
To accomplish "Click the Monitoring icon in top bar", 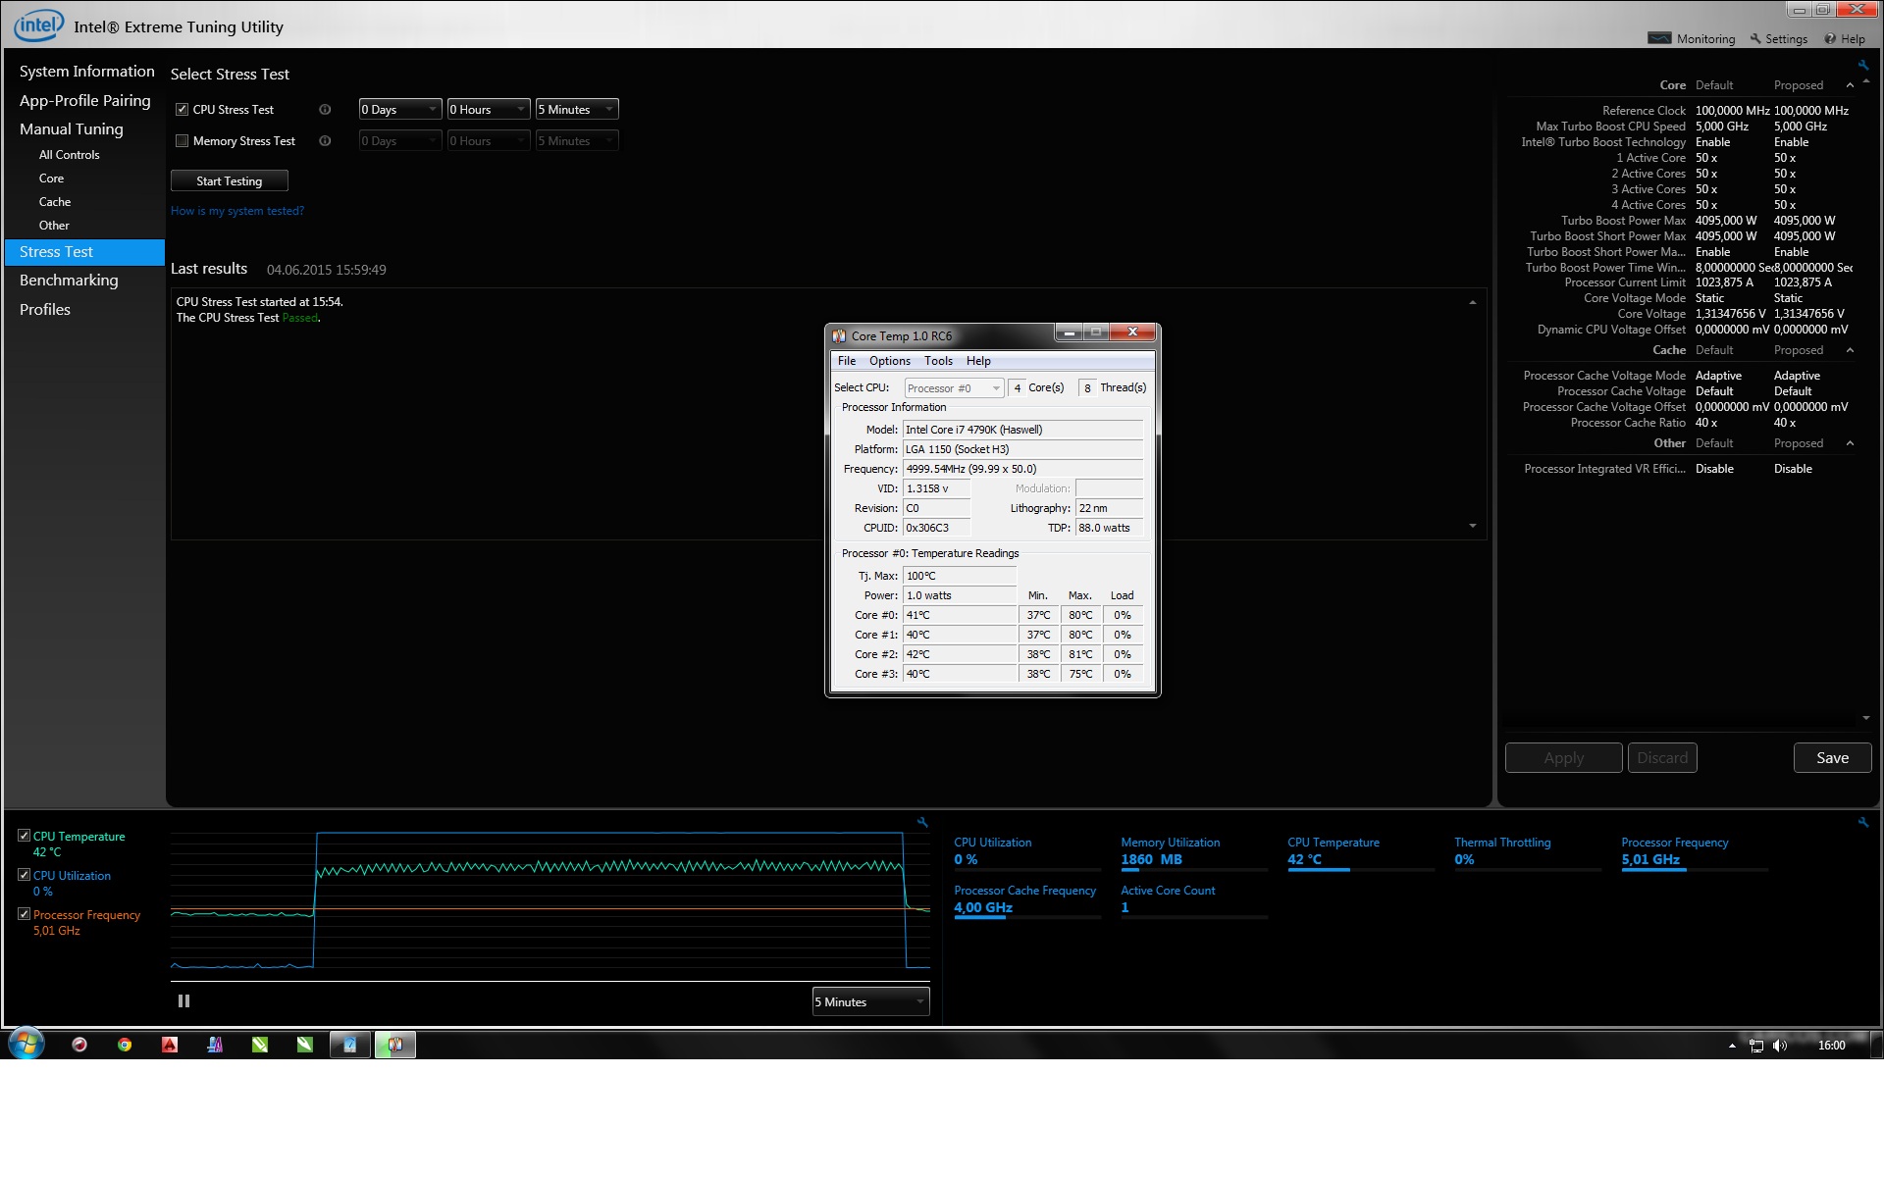I will pyautogui.click(x=1659, y=38).
